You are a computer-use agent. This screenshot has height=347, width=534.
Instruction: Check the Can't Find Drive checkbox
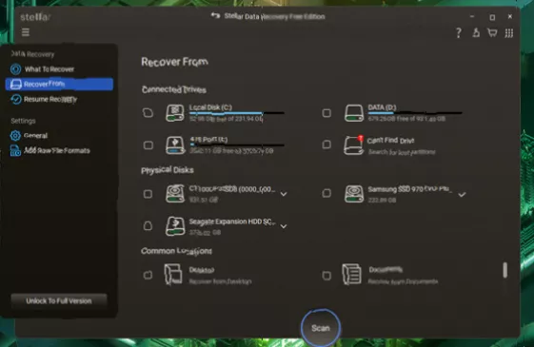(x=326, y=145)
